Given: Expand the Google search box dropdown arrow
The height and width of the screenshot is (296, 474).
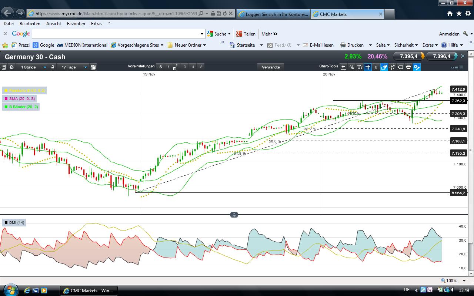Looking at the screenshot, I should coord(202,34).
